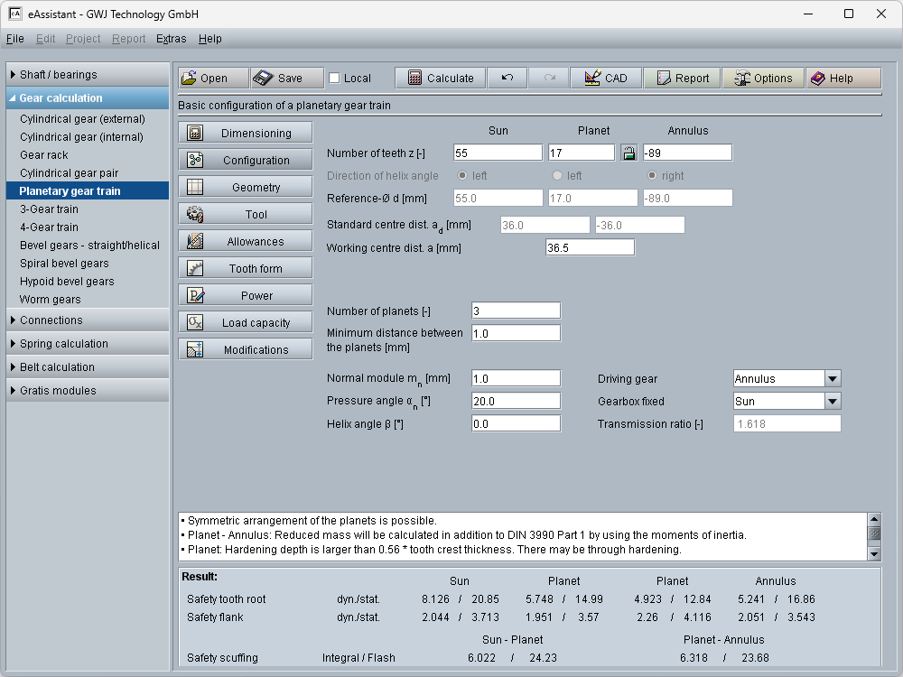Click the Working centre distance input field
This screenshot has width=903, height=677.
tap(590, 248)
